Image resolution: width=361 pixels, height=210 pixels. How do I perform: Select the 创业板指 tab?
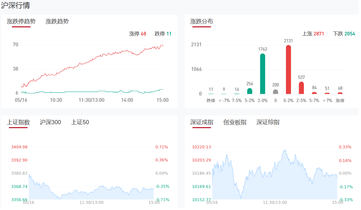click(x=235, y=122)
